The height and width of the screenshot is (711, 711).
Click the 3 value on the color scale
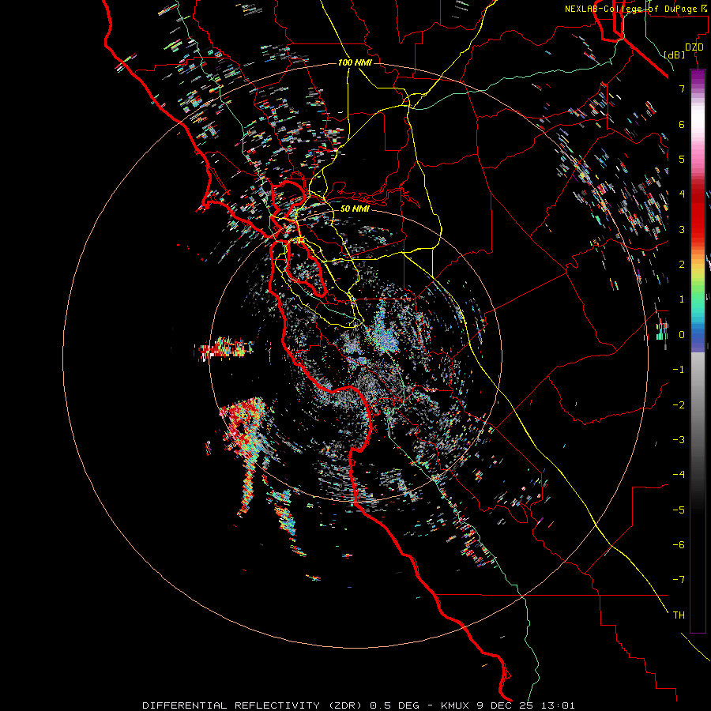[x=682, y=229]
